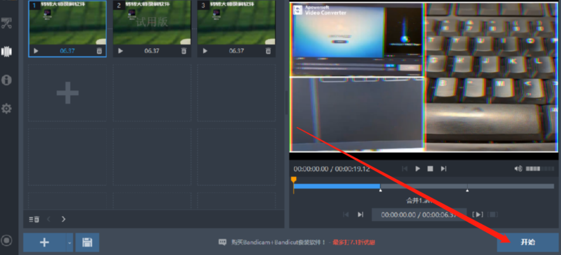Play clip 2 from its thumbnail

(x=121, y=51)
